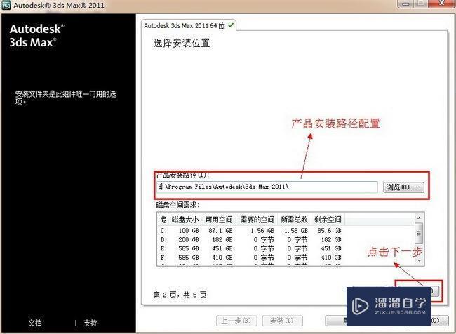Click the disk list scrollbar thumb
Viewport: 456px width, 334px height.
point(419,233)
